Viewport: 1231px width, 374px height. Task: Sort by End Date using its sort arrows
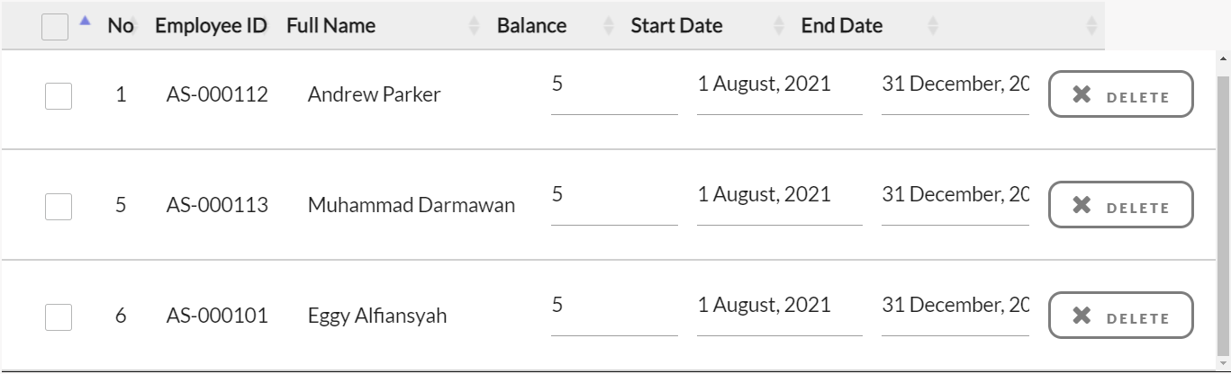pos(933,27)
